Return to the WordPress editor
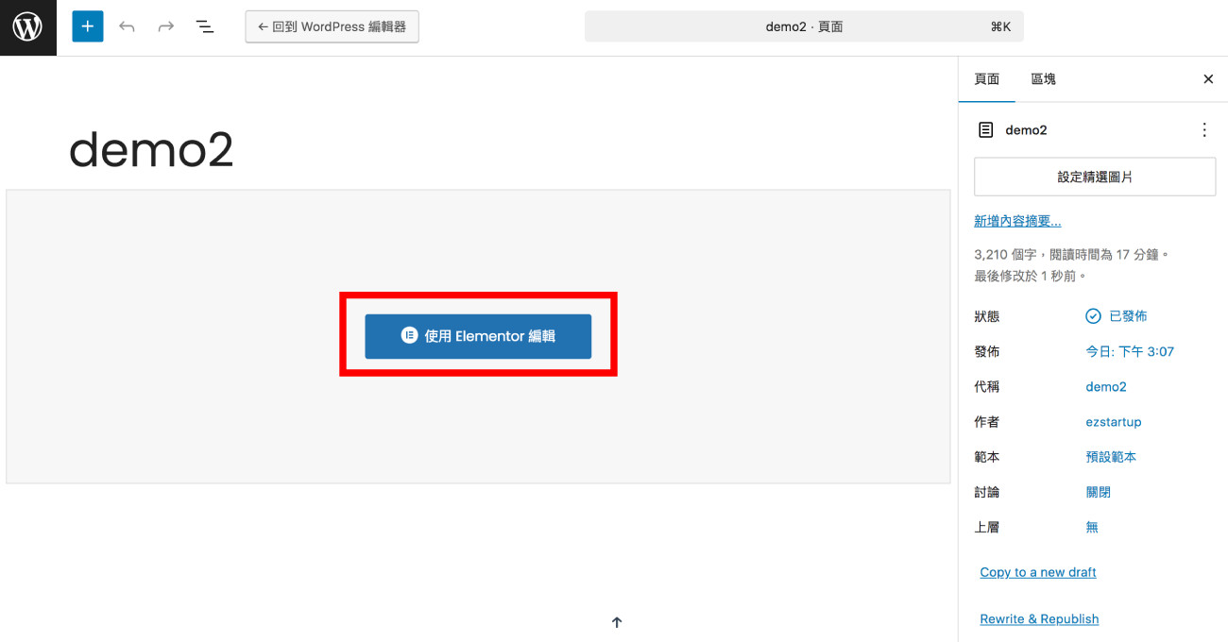The width and height of the screenshot is (1228, 642). click(332, 26)
